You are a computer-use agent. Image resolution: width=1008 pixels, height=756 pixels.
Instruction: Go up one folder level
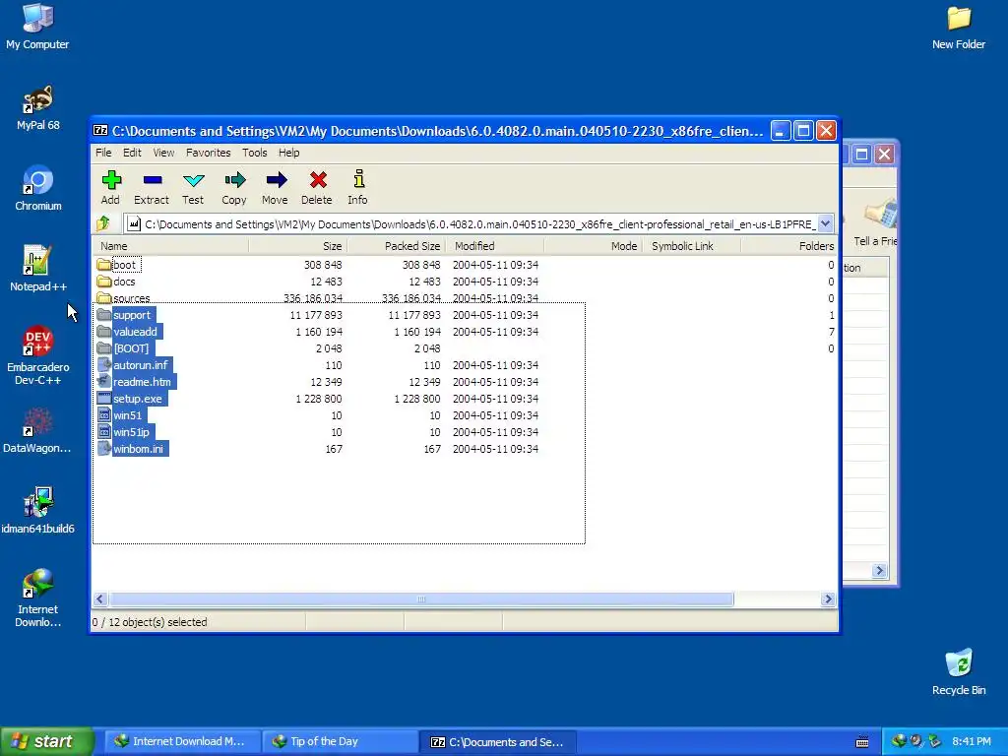pyautogui.click(x=103, y=223)
